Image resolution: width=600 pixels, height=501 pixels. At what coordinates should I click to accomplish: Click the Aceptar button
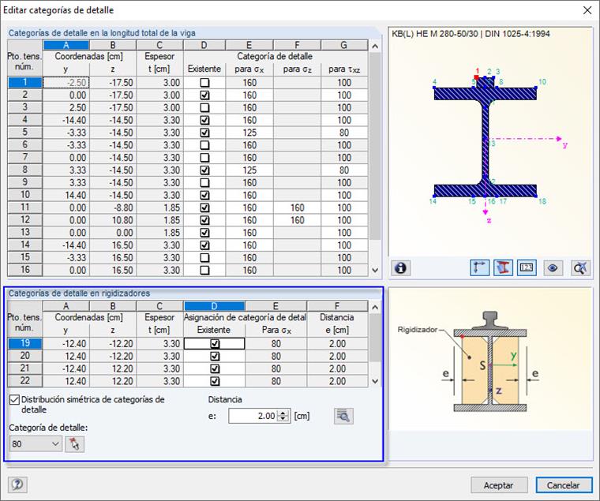click(499, 485)
